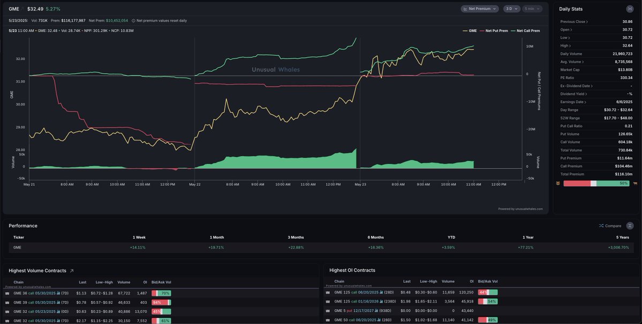
Task: Click the 94% bid/ask volume bar
Action: (x=161, y=302)
